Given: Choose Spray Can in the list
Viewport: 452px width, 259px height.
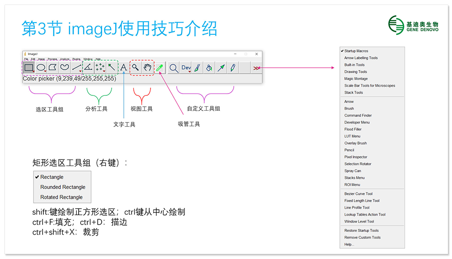Looking at the screenshot, I should click(x=372, y=171).
